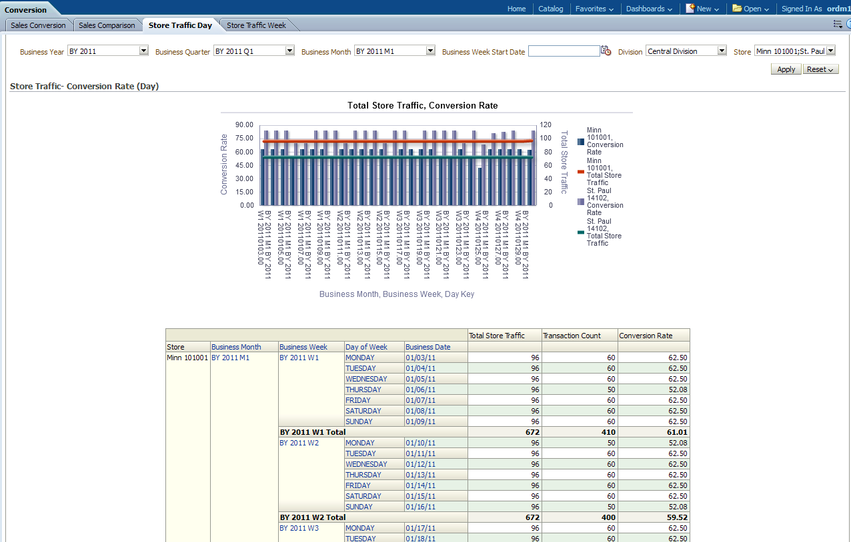Click the BY 2011 W1 link

(x=299, y=358)
